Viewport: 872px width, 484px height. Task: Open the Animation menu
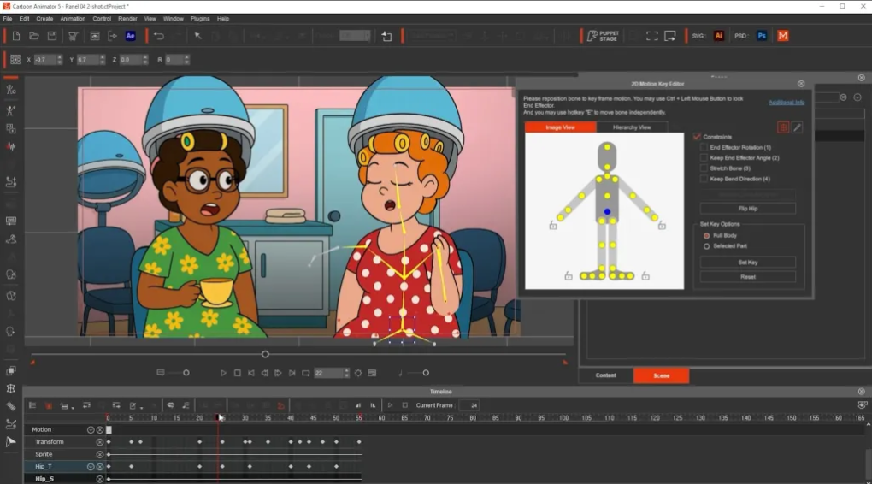(x=73, y=18)
